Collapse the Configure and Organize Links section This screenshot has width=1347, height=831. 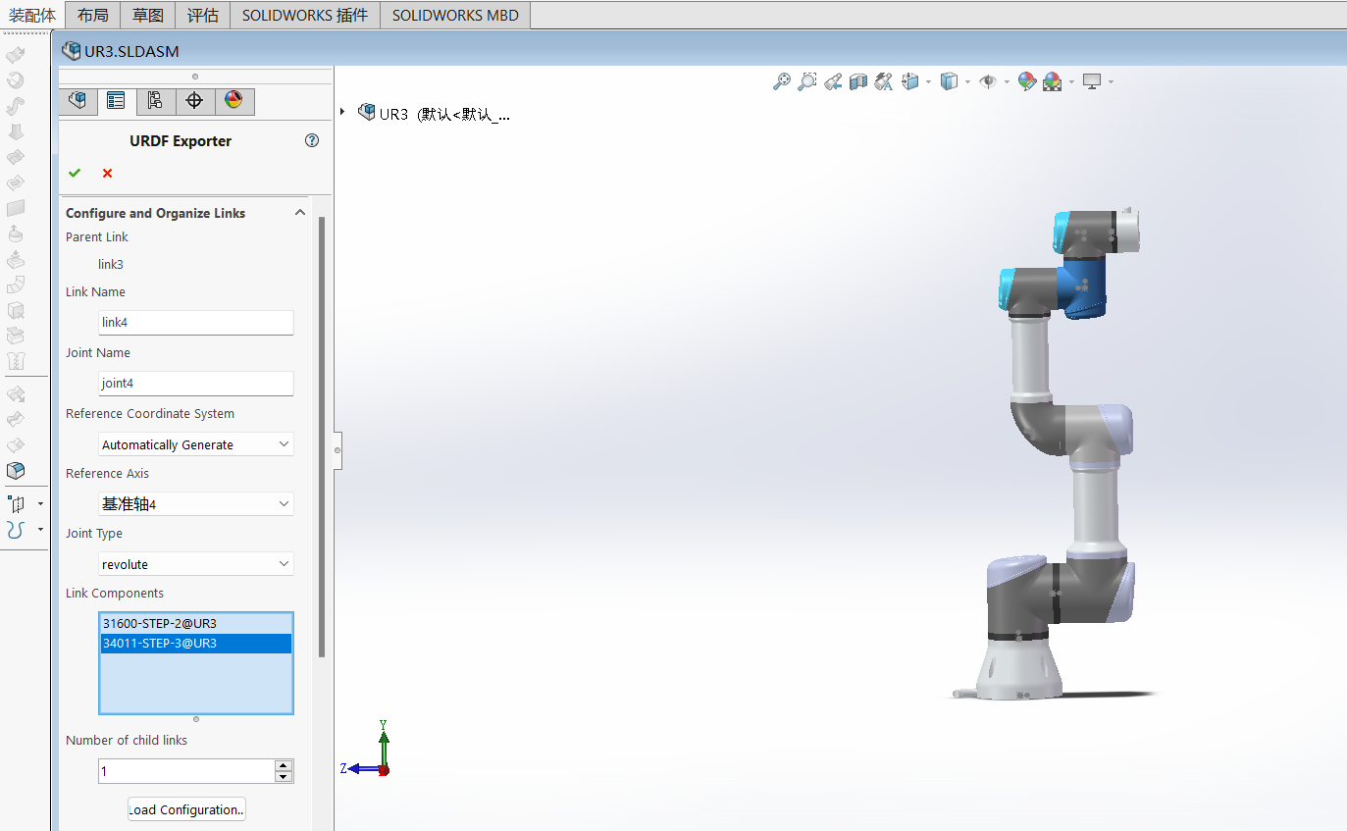[x=300, y=212]
